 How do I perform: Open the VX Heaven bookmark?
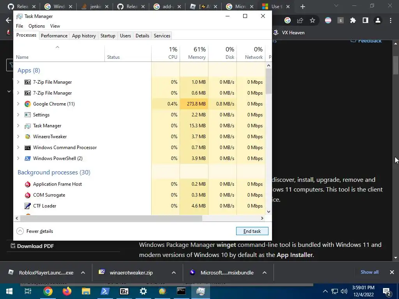tap(289, 33)
